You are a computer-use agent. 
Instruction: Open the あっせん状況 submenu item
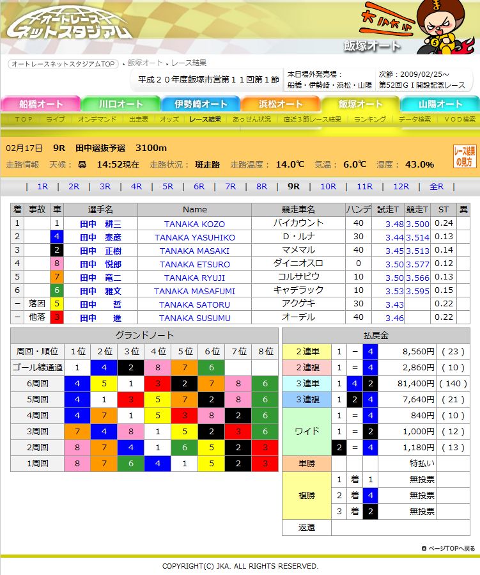pos(252,119)
